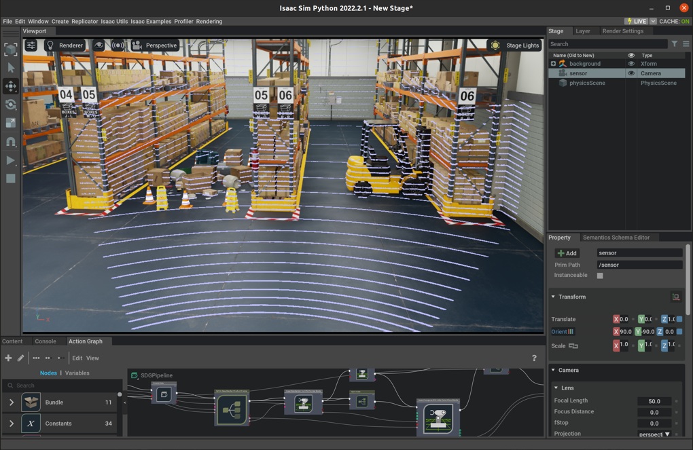The width and height of the screenshot is (693, 450).
Task: Click the Type column header
Action: click(647, 55)
